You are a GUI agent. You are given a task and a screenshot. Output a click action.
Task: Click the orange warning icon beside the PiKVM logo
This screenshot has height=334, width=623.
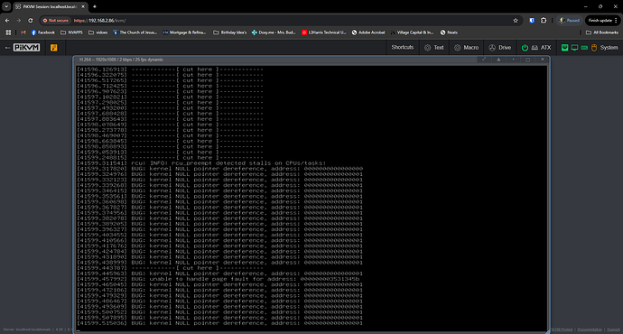53,48
